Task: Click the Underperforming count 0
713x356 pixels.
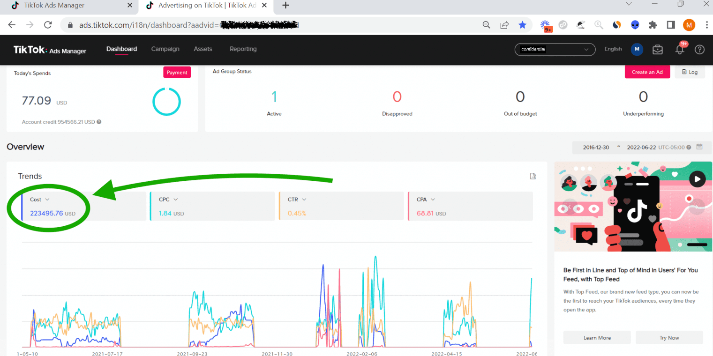Action: [643, 97]
